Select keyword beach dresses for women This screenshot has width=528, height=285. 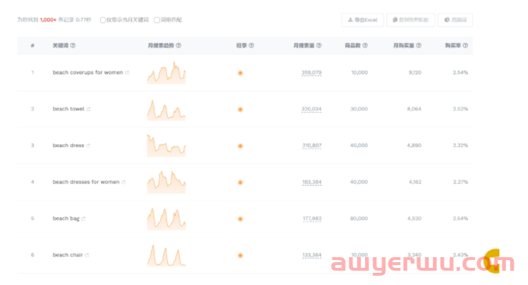pyautogui.click(x=86, y=182)
